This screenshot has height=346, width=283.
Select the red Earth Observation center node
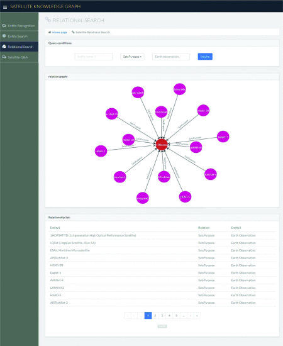(x=162, y=145)
